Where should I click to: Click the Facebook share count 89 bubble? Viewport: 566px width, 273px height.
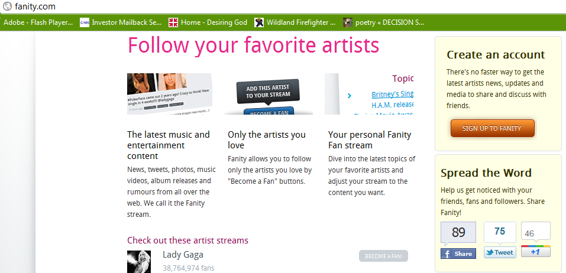point(458,233)
